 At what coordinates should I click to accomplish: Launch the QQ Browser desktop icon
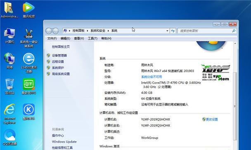[9, 137]
